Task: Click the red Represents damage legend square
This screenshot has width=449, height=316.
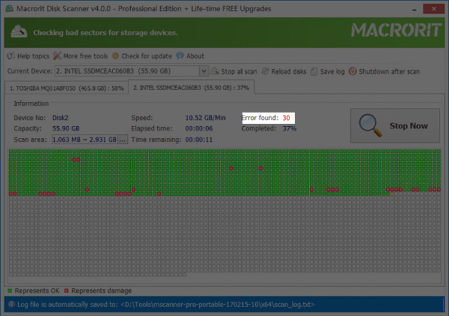Action: click(x=66, y=291)
